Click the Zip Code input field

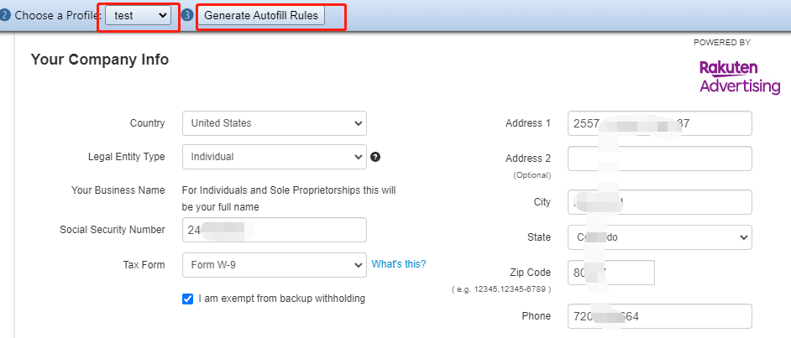611,273
